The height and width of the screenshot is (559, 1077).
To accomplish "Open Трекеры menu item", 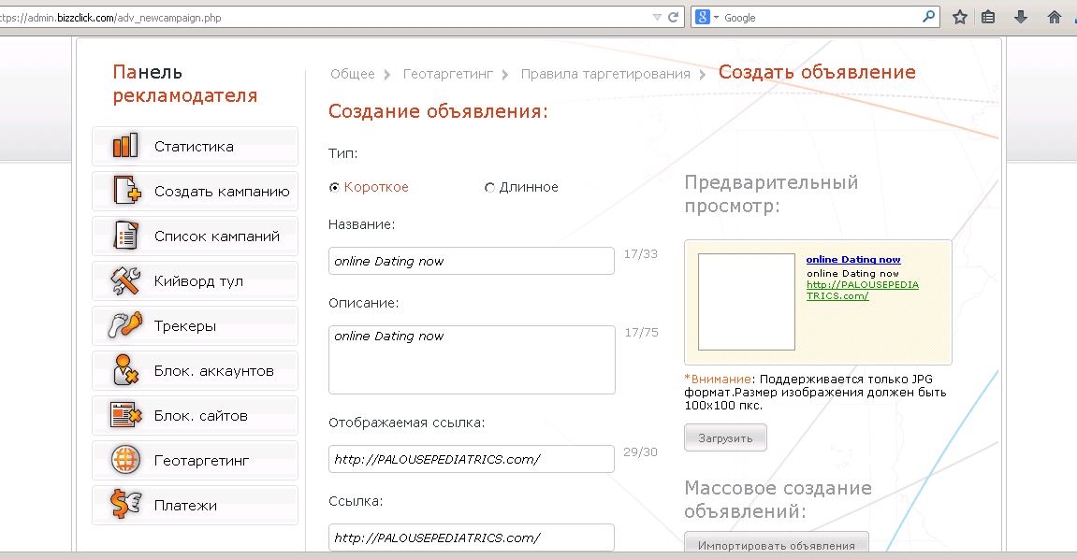I will [195, 326].
